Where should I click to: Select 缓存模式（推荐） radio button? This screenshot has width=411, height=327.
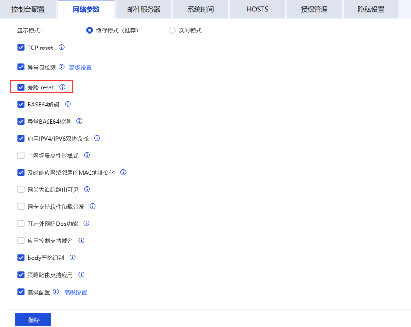pos(89,30)
